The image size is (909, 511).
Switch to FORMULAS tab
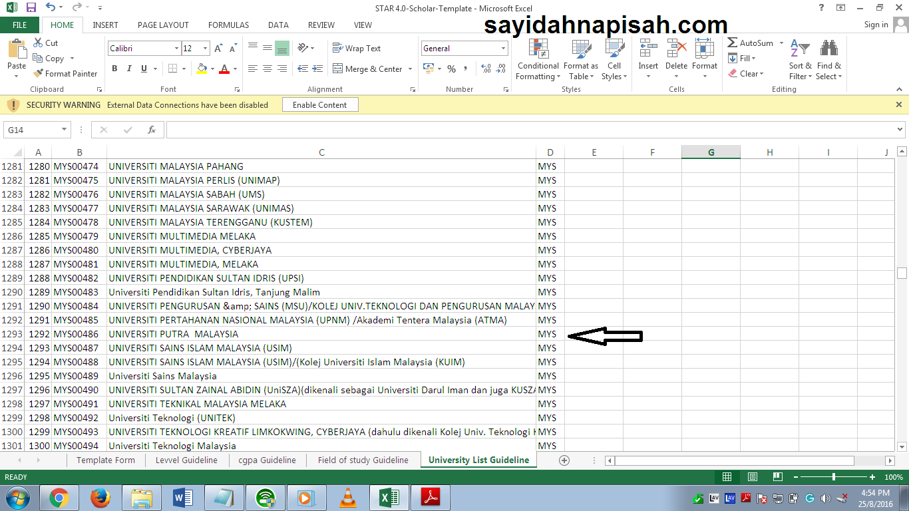[x=228, y=25]
